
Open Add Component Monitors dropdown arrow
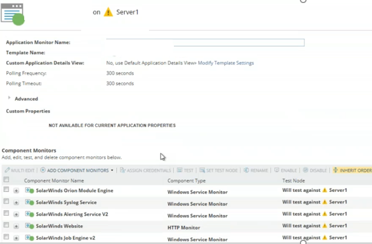pyautogui.click(x=112, y=170)
